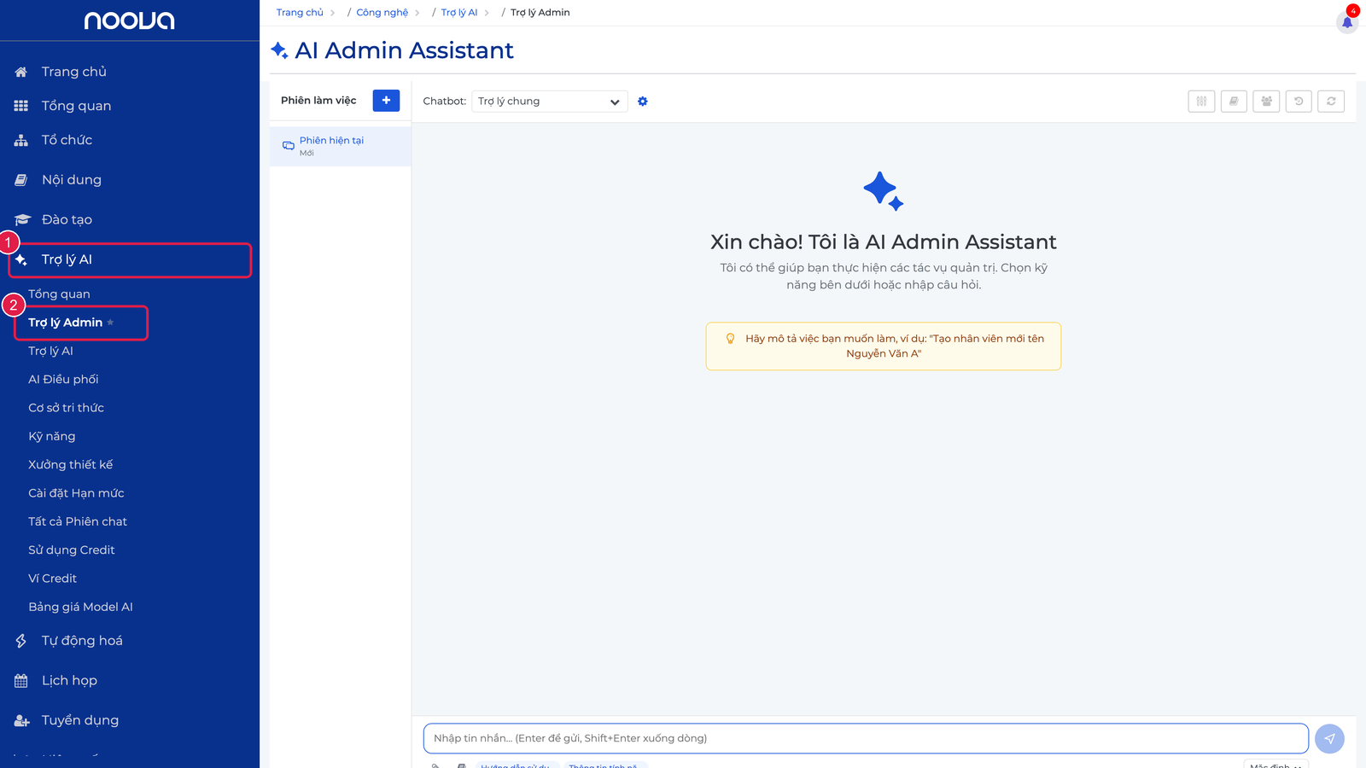Click the history clock toolbar button
The height and width of the screenshot is (768, 1366).
click(x=1299, y=101)
